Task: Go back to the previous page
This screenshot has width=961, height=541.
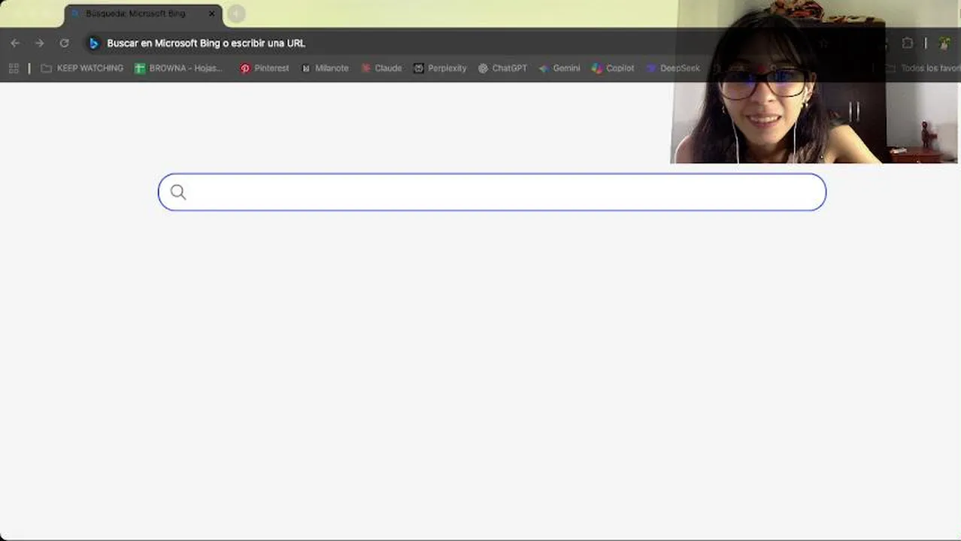Action: [x=15, y=44]
